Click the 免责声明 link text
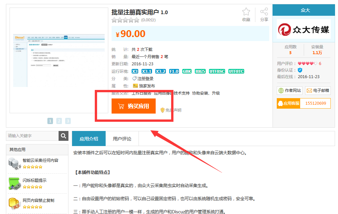Screen dimensions: 338x214 pos(173,110)
